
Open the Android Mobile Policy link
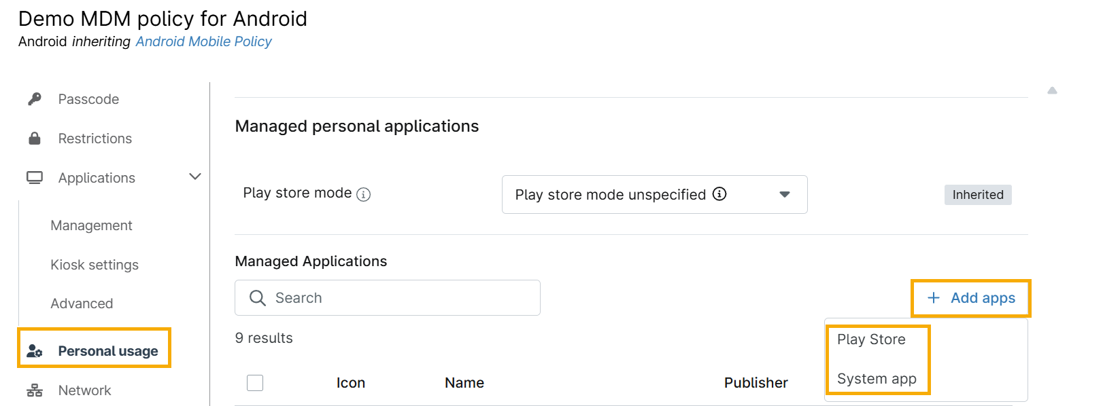click(x=203, y=41)
